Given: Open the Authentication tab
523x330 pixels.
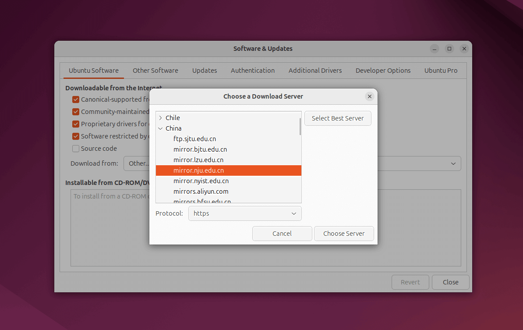Looking at the screenshot, I should coord(252,71).
